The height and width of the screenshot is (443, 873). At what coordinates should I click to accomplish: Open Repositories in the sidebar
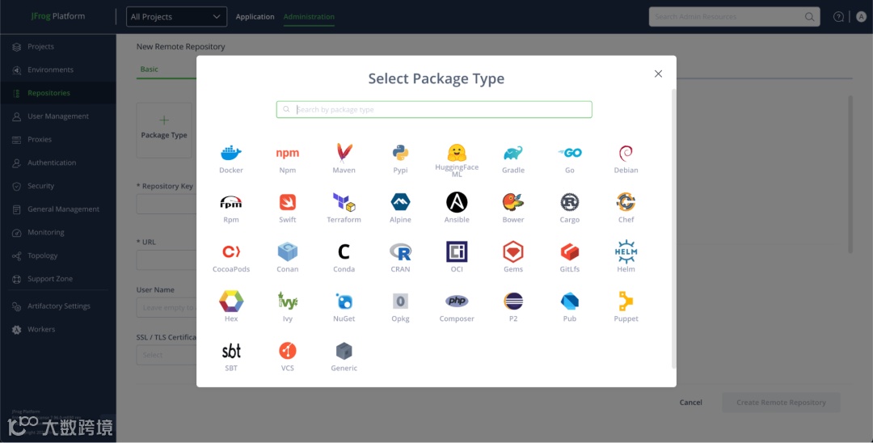58,93
